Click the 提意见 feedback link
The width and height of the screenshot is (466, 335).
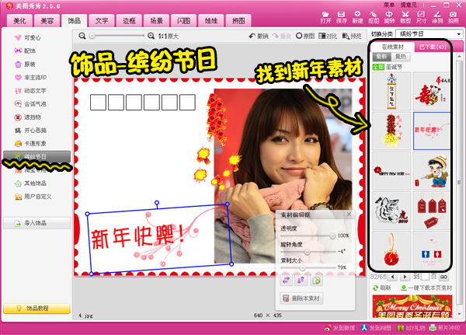click(x=409, y=5)
